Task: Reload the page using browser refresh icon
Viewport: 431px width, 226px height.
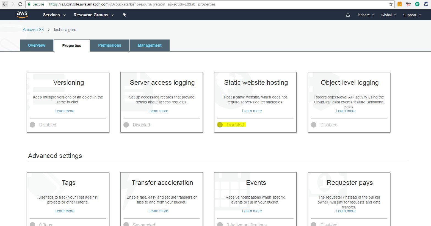Action: 20,4
